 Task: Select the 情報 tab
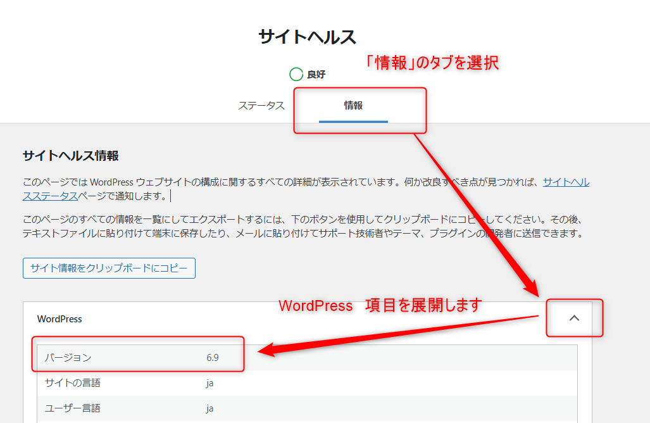click(x=353, y=106)
